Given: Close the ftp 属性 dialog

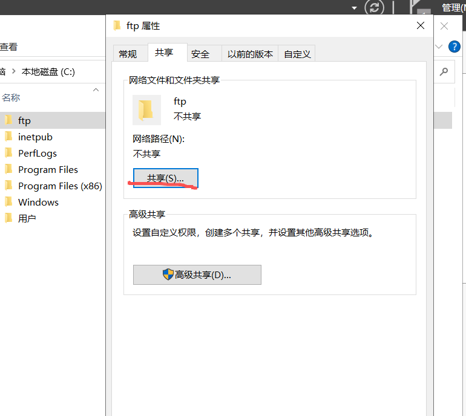Looking at the screenshot, I should tap(421, 25).
